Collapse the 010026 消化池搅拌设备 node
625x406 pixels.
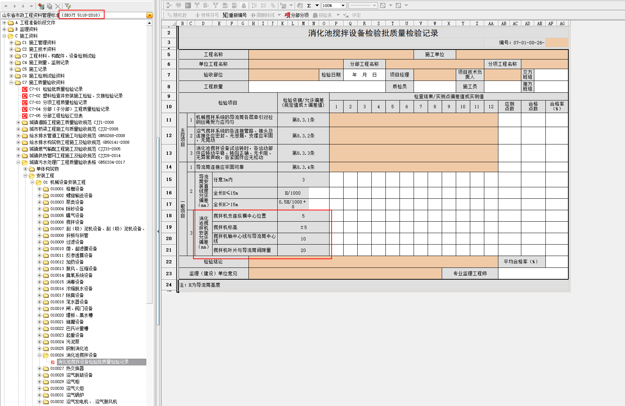pos(40,355)
